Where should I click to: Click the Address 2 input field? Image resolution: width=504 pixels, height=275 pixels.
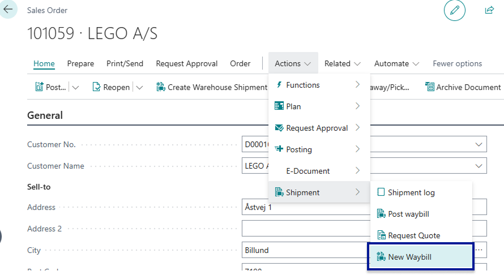click(x=364, y=229)
